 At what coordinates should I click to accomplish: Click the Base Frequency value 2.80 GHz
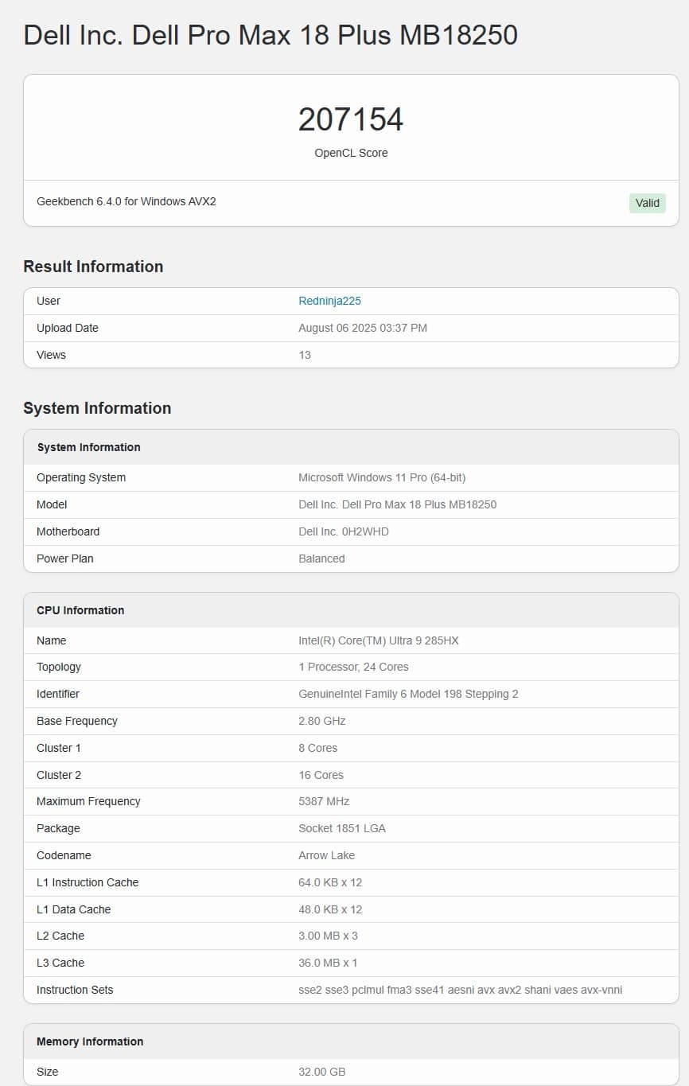pos(322,721)
